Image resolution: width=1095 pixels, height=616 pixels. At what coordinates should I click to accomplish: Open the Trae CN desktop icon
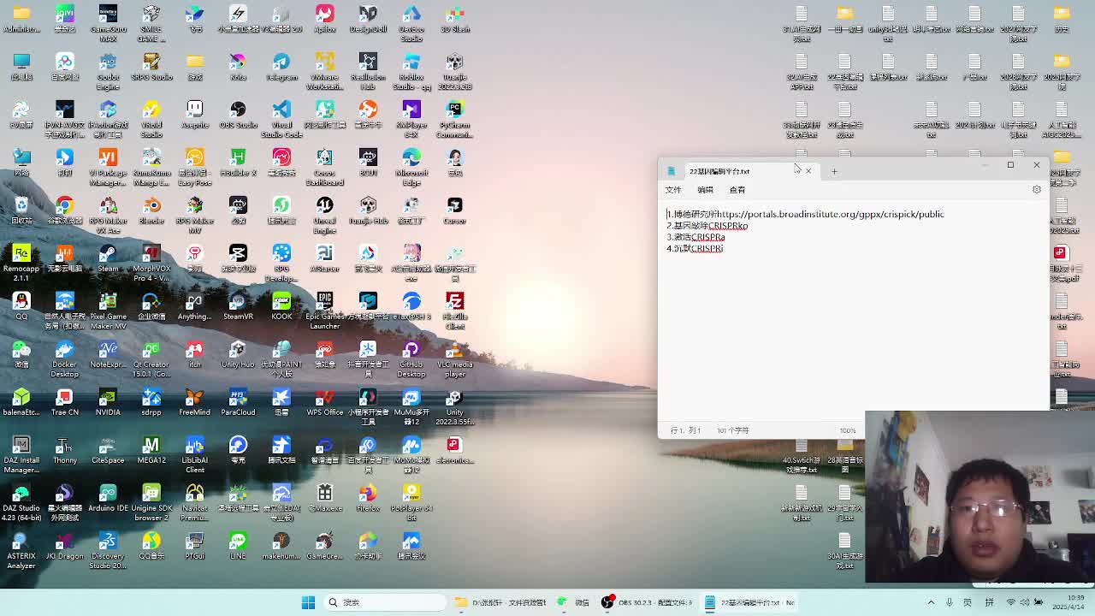pos(64,402)
